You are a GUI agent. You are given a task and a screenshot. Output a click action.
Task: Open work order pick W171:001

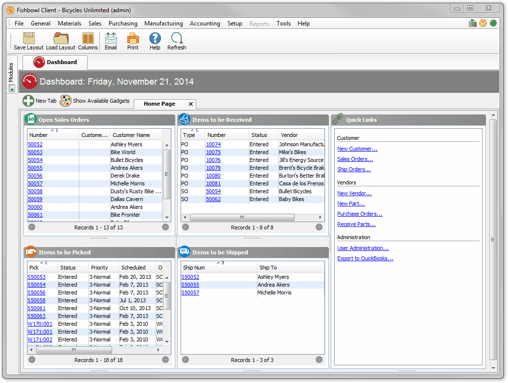click(40, 332)
